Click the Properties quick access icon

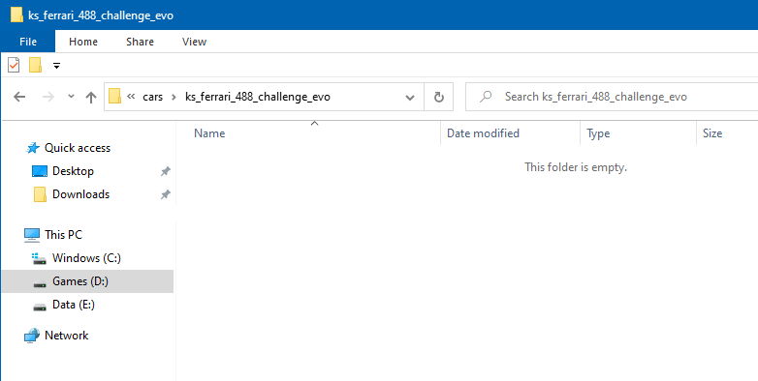(x=14, y=65)
